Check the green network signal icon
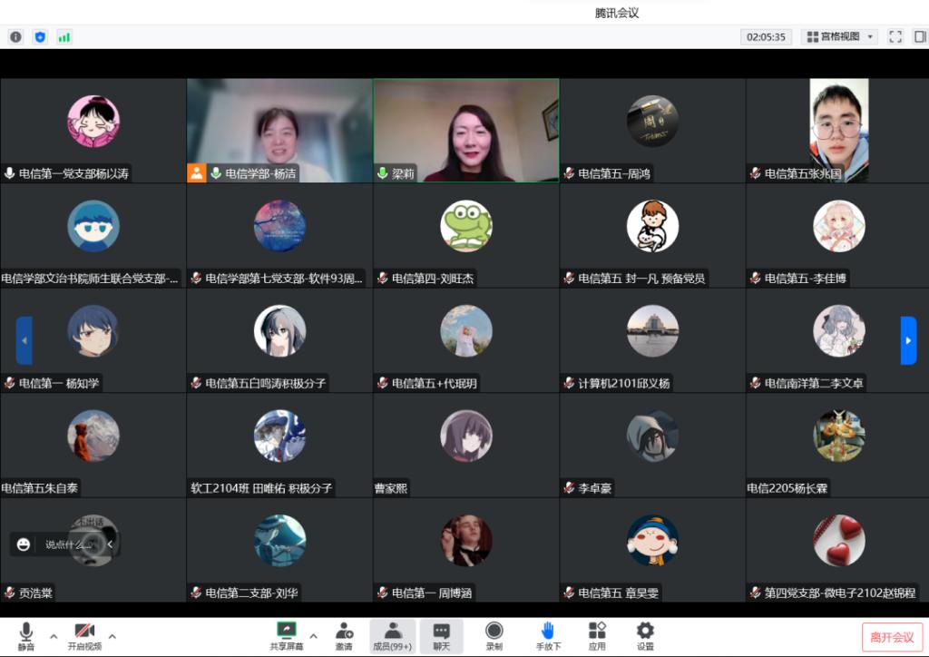This screenshot has height=657, width=929. [x=64, y=36]
